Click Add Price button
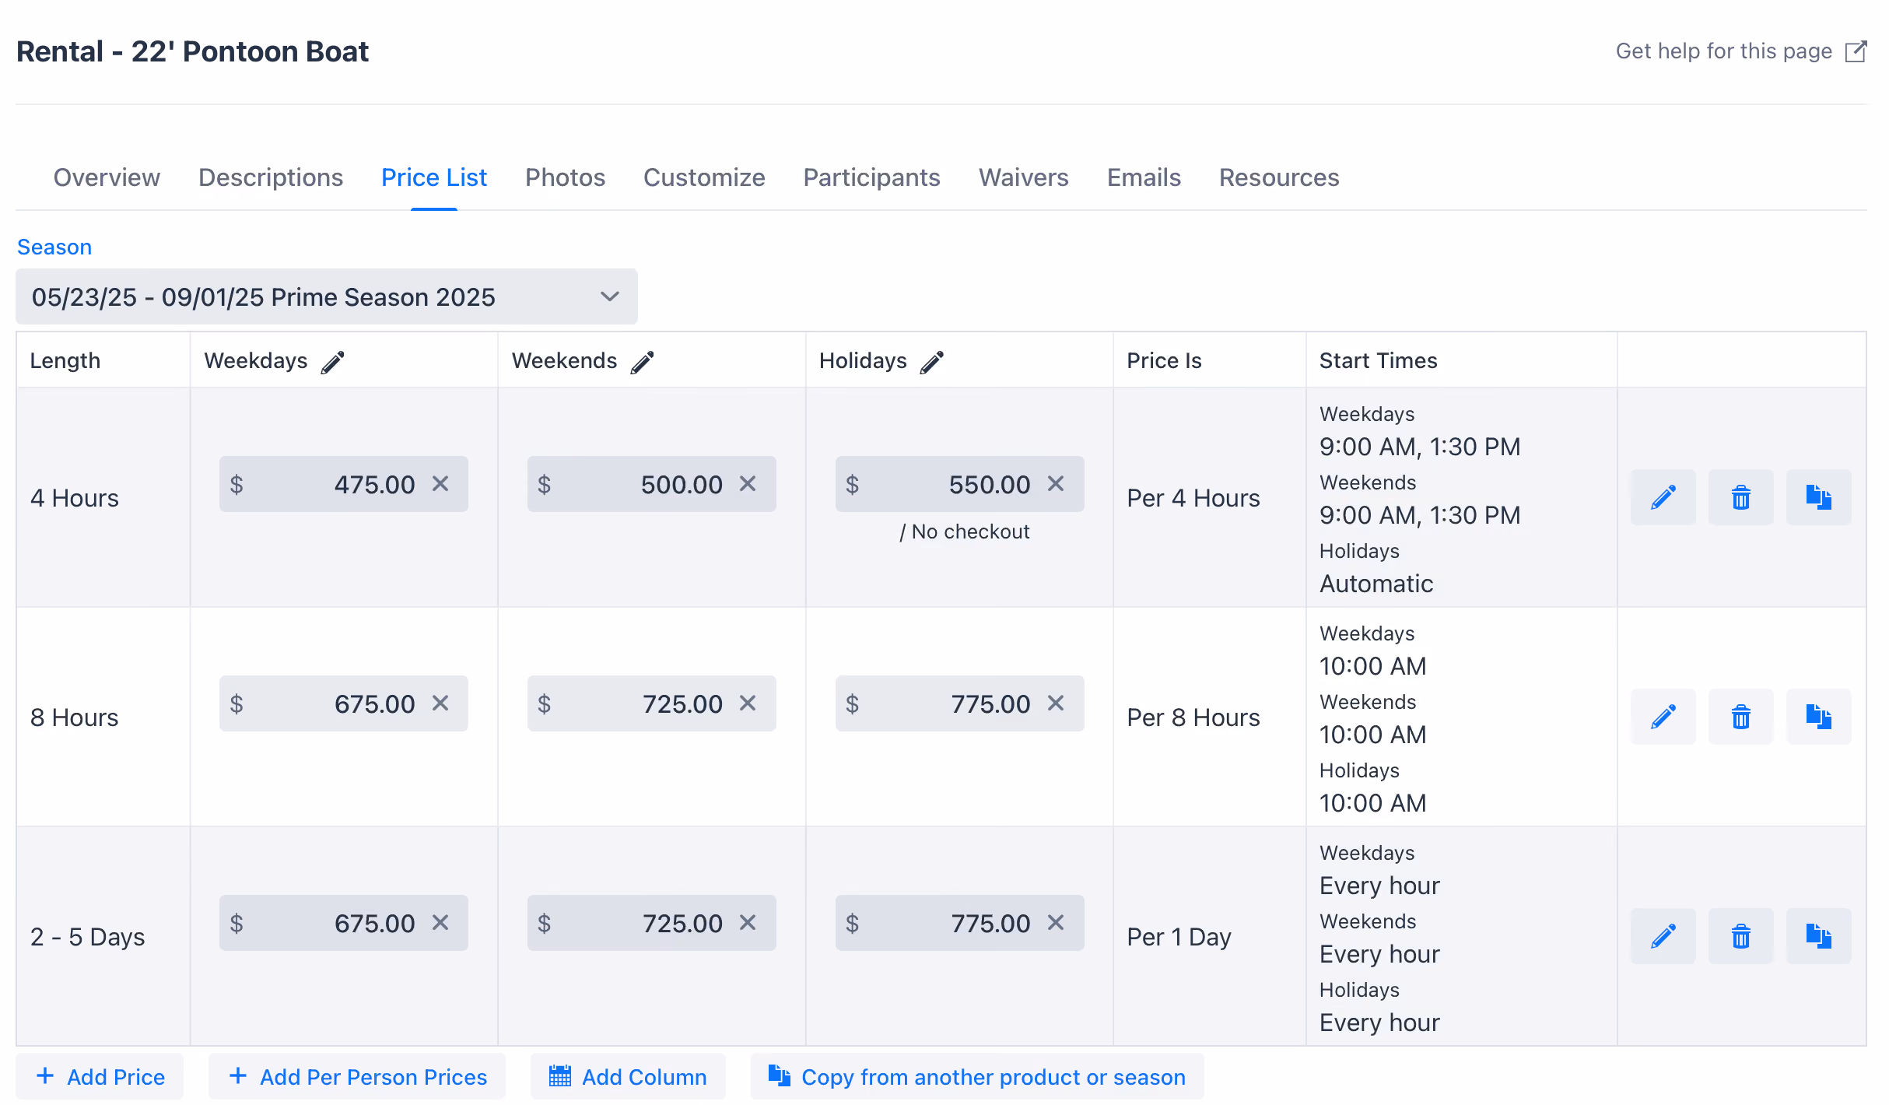Viewport: 1889px width, 1105px height. click(x=100, y=1077)
